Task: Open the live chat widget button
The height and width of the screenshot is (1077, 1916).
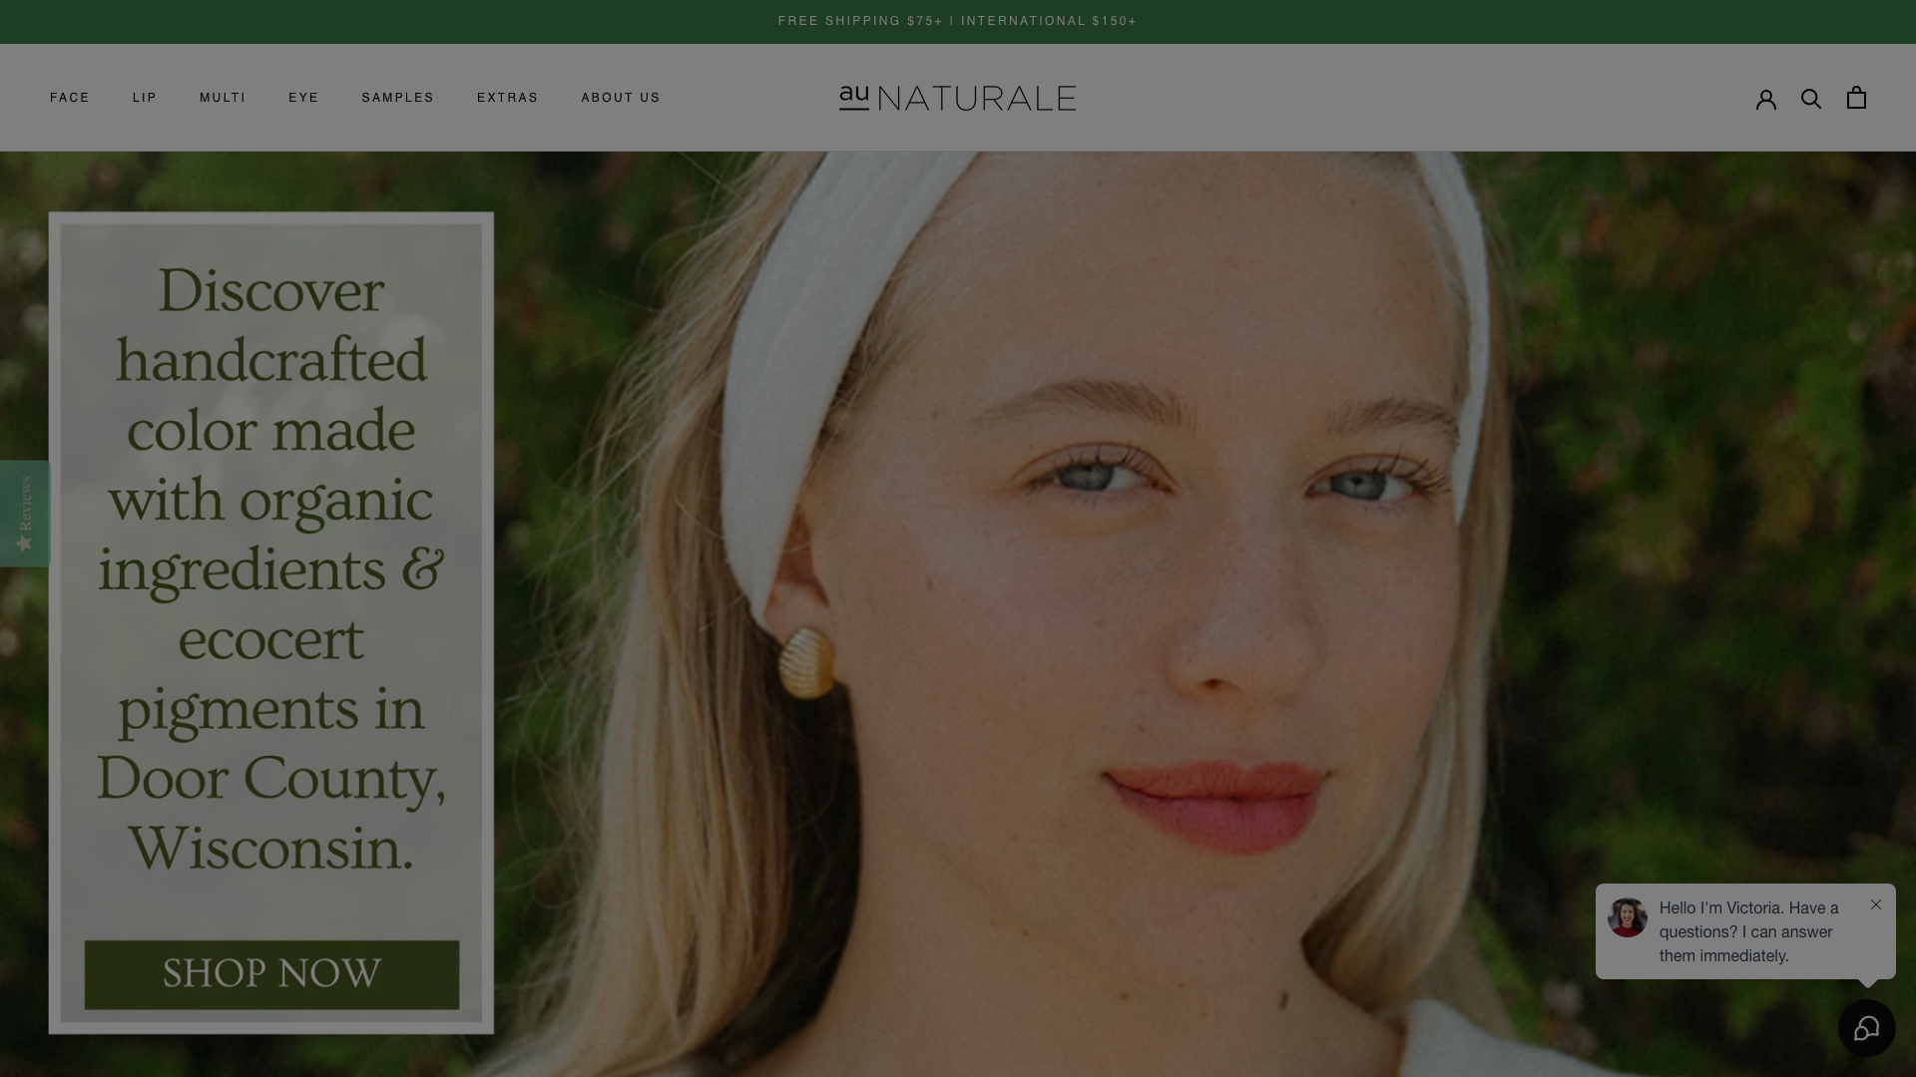Action: [x=1866, y=1028]
